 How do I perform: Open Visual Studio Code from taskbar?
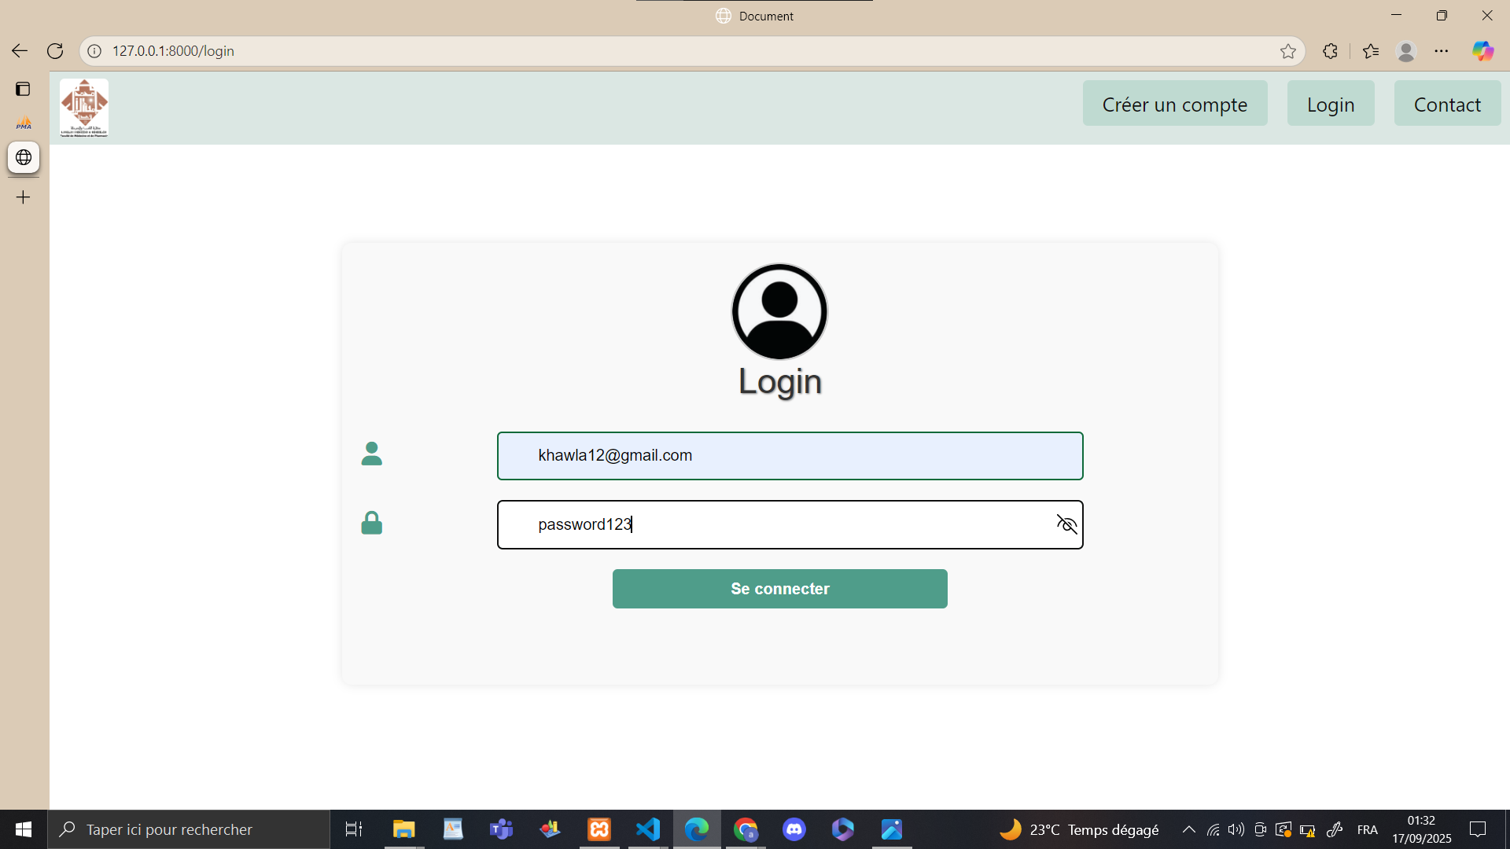(648, 829)
